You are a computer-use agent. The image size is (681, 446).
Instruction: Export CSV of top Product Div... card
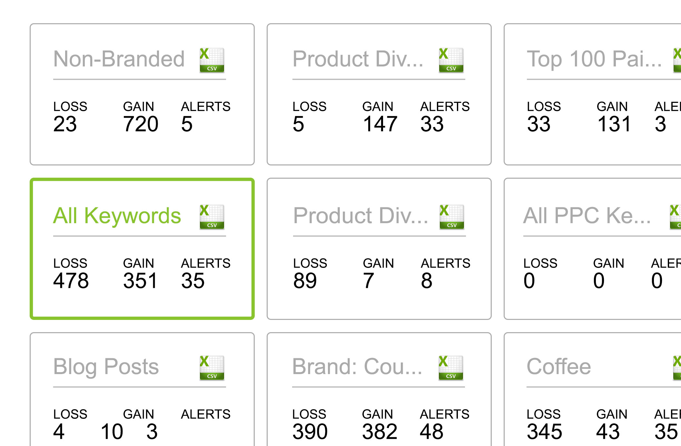click(x=451, y=60)
